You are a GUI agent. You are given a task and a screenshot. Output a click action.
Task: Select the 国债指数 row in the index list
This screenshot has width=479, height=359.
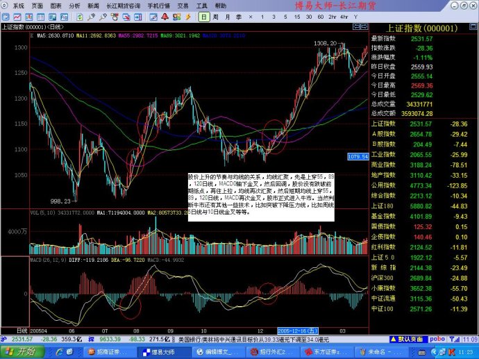click(423, 226)
